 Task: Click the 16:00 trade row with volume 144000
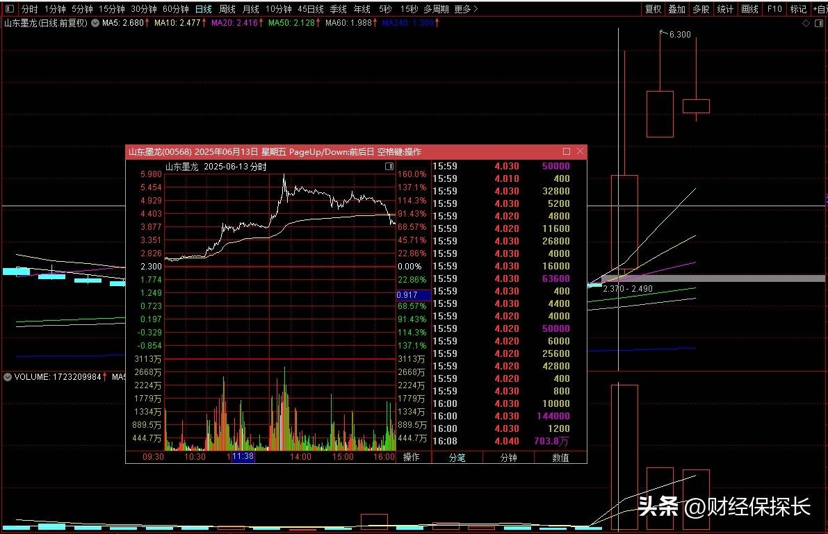tap(502, 417)
